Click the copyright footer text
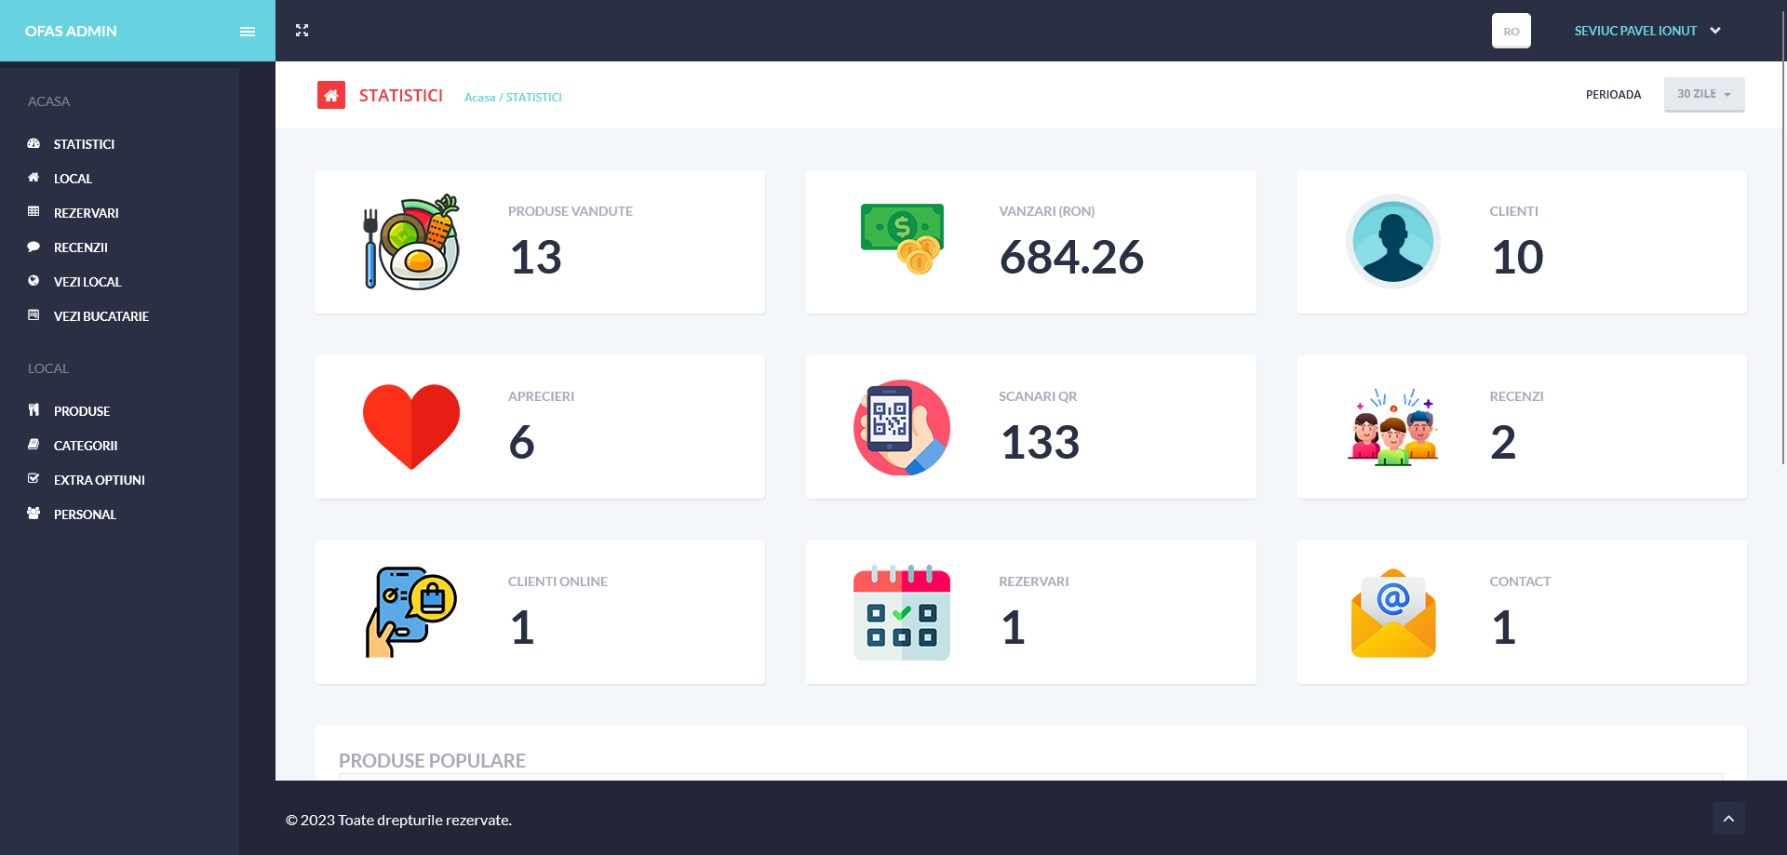Screen dimensions: 1787x855 [398, 820]
